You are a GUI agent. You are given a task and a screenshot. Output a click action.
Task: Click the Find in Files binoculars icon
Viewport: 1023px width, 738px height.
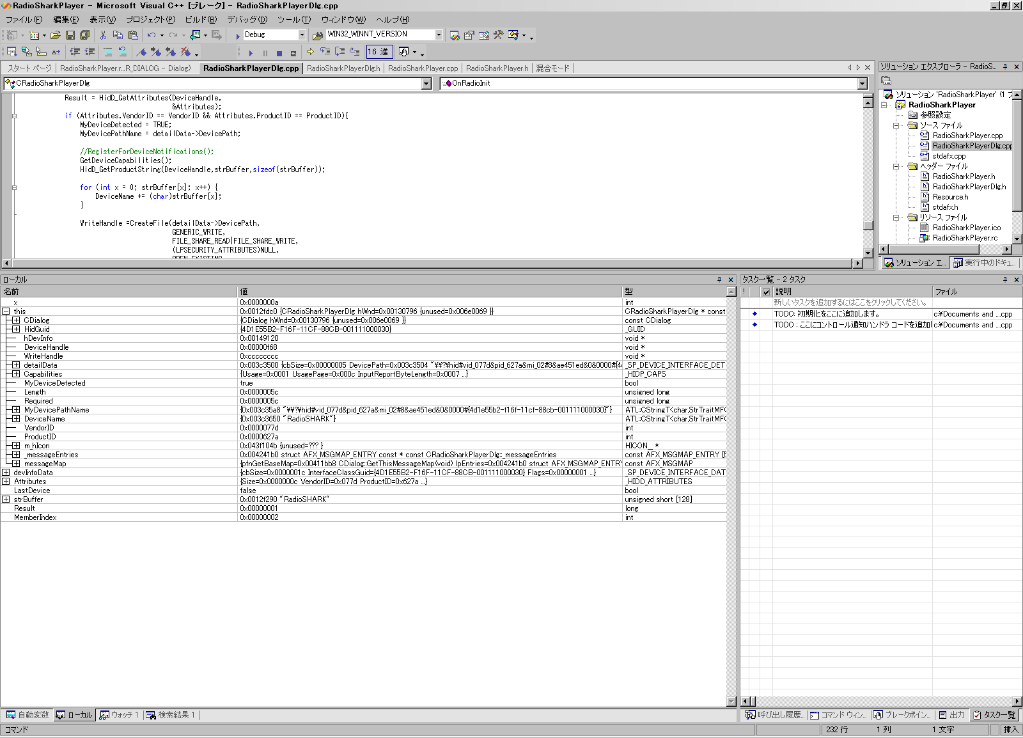pyautogui.click(x=317, y=35)
